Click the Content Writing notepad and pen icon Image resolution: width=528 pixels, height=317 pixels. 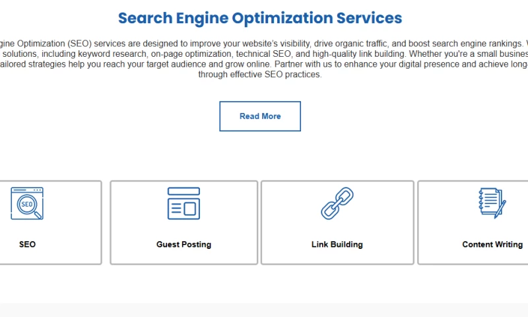[492, 203]
